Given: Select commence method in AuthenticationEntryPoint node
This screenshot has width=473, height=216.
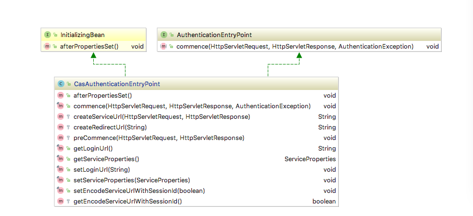Looking at the screenshot, I should pos(295,47).
